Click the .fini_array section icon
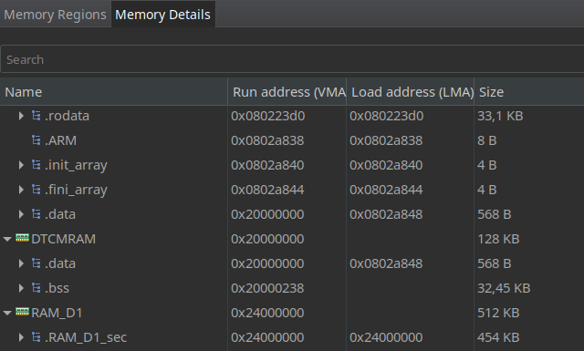This screenshot has height=351, width=584. coord(36,190)
